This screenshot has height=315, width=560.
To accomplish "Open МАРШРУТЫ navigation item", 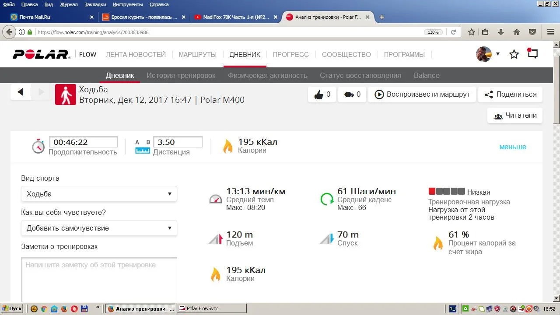I will pyautogui.click(x=198, y=55).
